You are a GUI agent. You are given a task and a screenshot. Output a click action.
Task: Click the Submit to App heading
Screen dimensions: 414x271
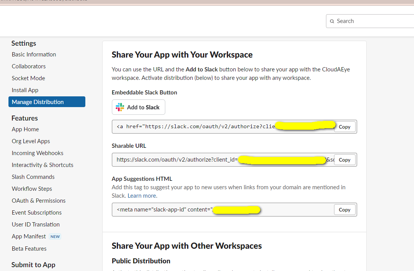tap(33, 265)
